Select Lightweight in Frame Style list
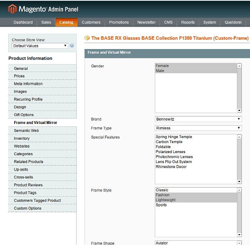The height and width of the screenshot is (245, 250). click(x=196, y=200)
